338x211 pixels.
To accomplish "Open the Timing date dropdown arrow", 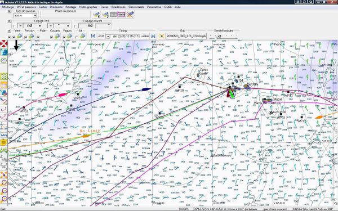I will [x=108, y=37].
